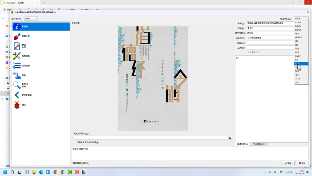Select MOBI output format
The height and width of the screenshot is (176, 312).
click(301, 26)
